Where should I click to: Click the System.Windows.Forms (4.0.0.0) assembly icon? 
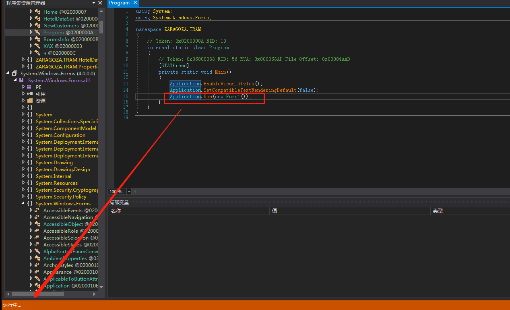point(14,73)
